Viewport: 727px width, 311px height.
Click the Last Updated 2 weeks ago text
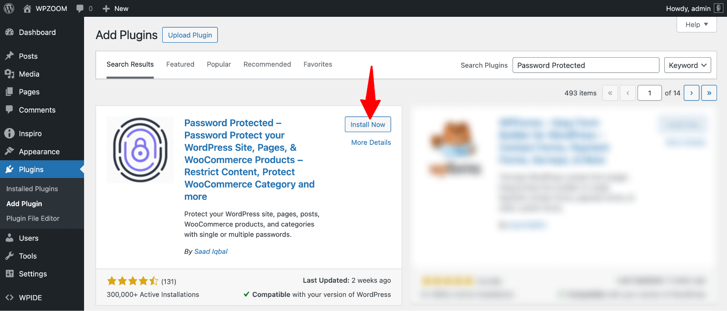[347, 281]
